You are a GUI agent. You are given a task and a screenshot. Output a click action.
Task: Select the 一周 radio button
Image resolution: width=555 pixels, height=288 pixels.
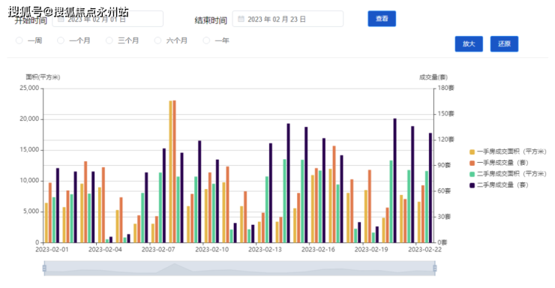(19, 40)
